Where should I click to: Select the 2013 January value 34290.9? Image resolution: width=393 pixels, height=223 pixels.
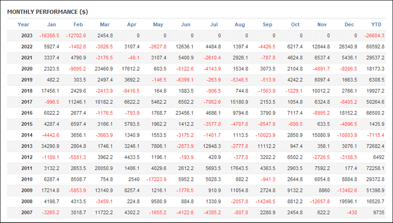click(50, 146)
